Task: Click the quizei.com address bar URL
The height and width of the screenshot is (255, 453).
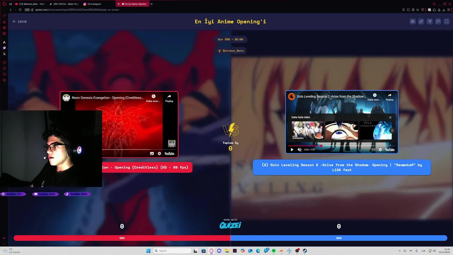Action: pos(77,10)
